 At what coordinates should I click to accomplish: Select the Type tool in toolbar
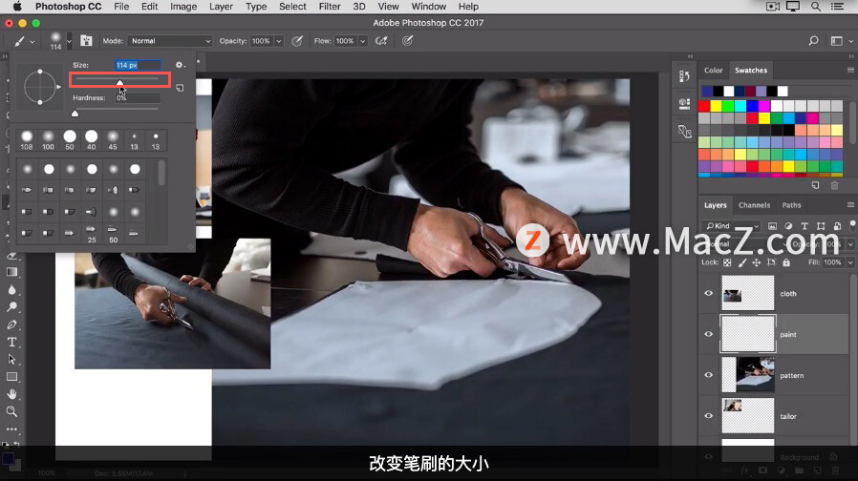tap(11, 343)
